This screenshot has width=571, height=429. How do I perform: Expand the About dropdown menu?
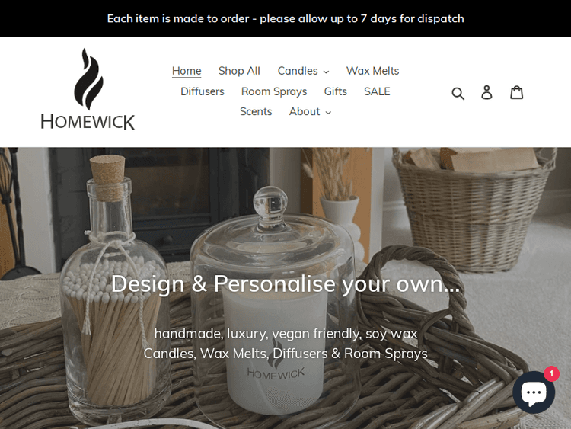(x=310, y=111)
